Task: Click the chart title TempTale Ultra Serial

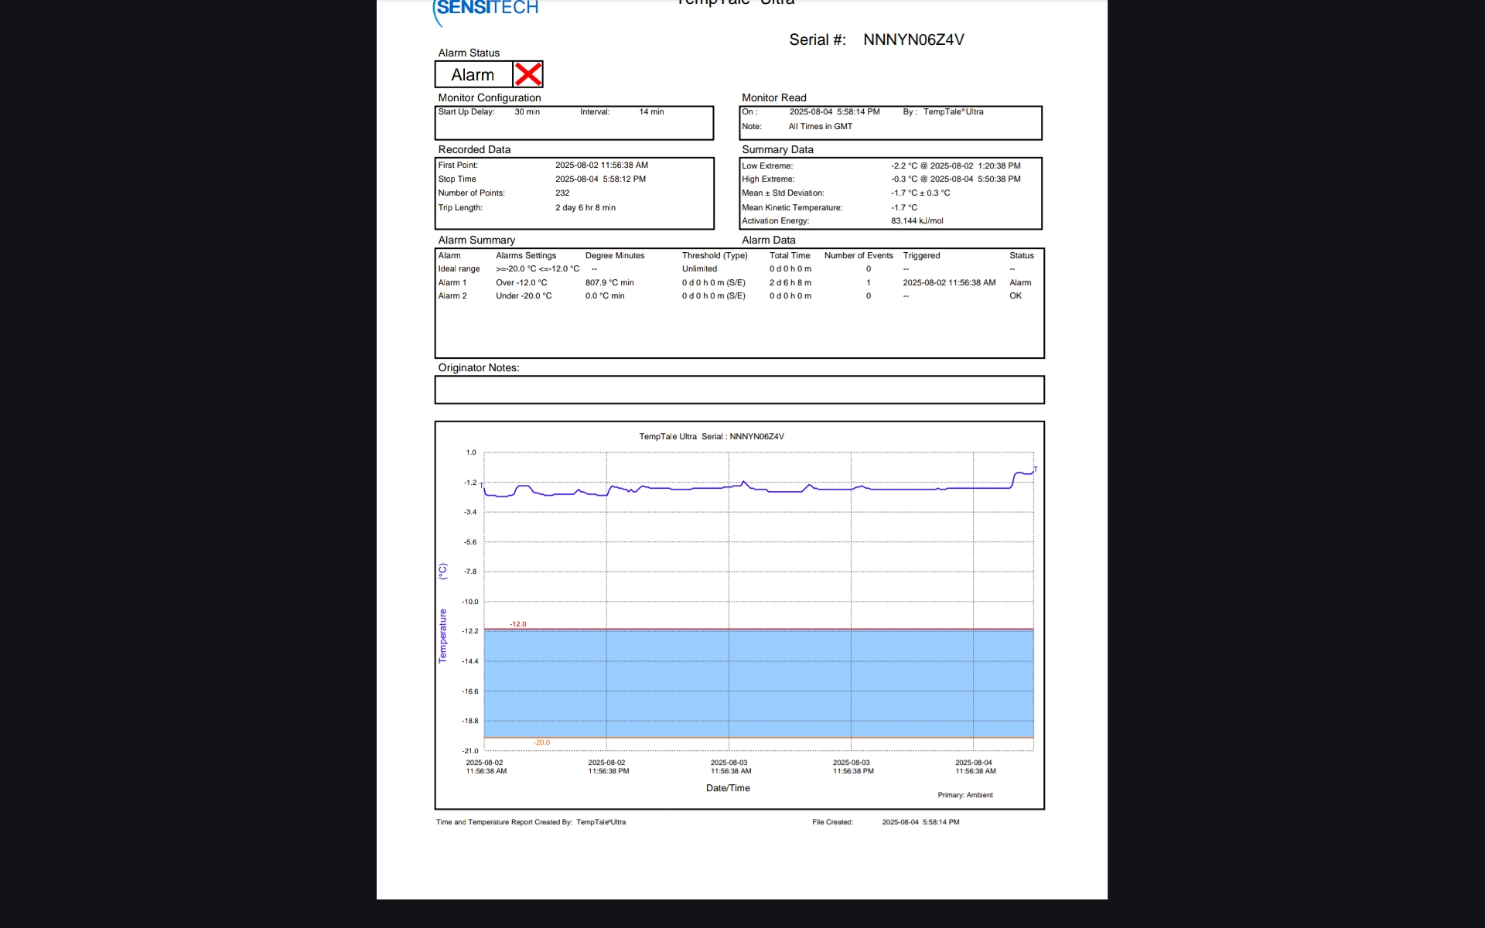Action: click(712, 437)
